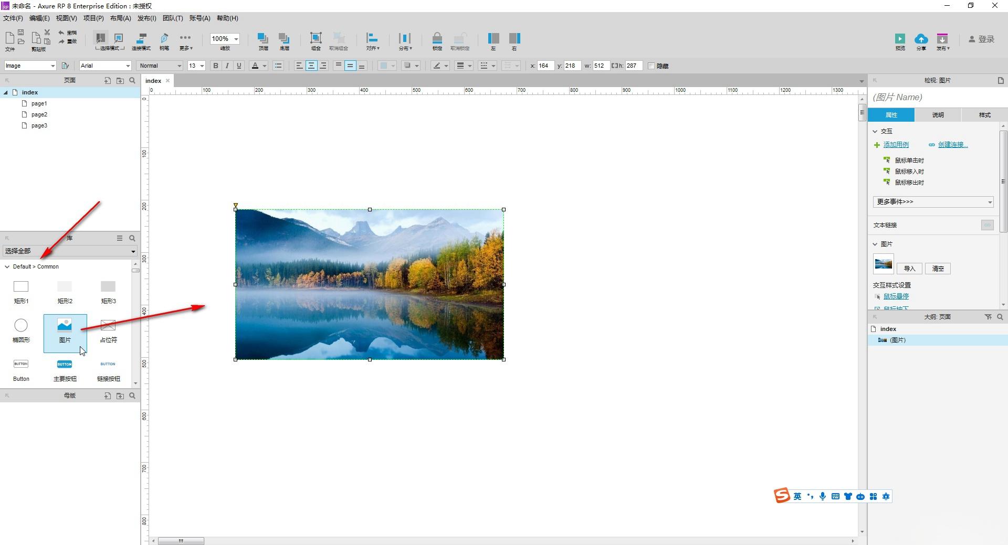Click the Group (组合) icon
1008x545 pixels.
(316, 39)
